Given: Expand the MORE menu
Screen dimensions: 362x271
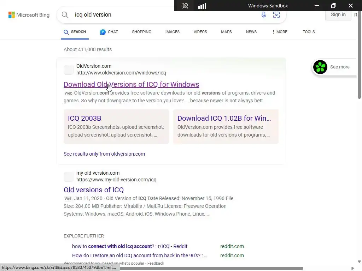Looking at the screenshot, I should [x=280, y=32].
